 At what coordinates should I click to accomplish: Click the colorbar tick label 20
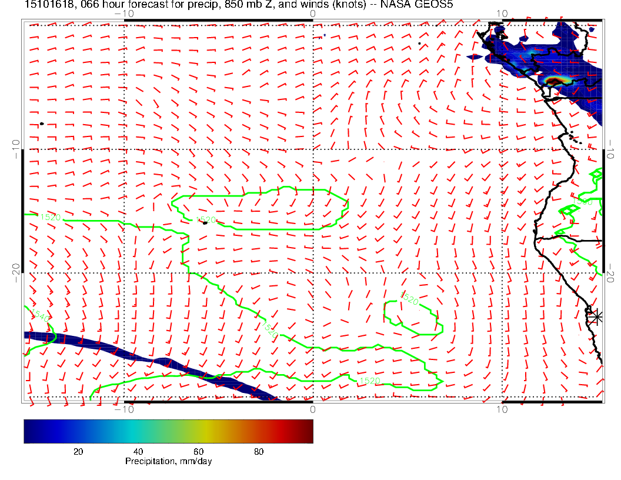78,451
